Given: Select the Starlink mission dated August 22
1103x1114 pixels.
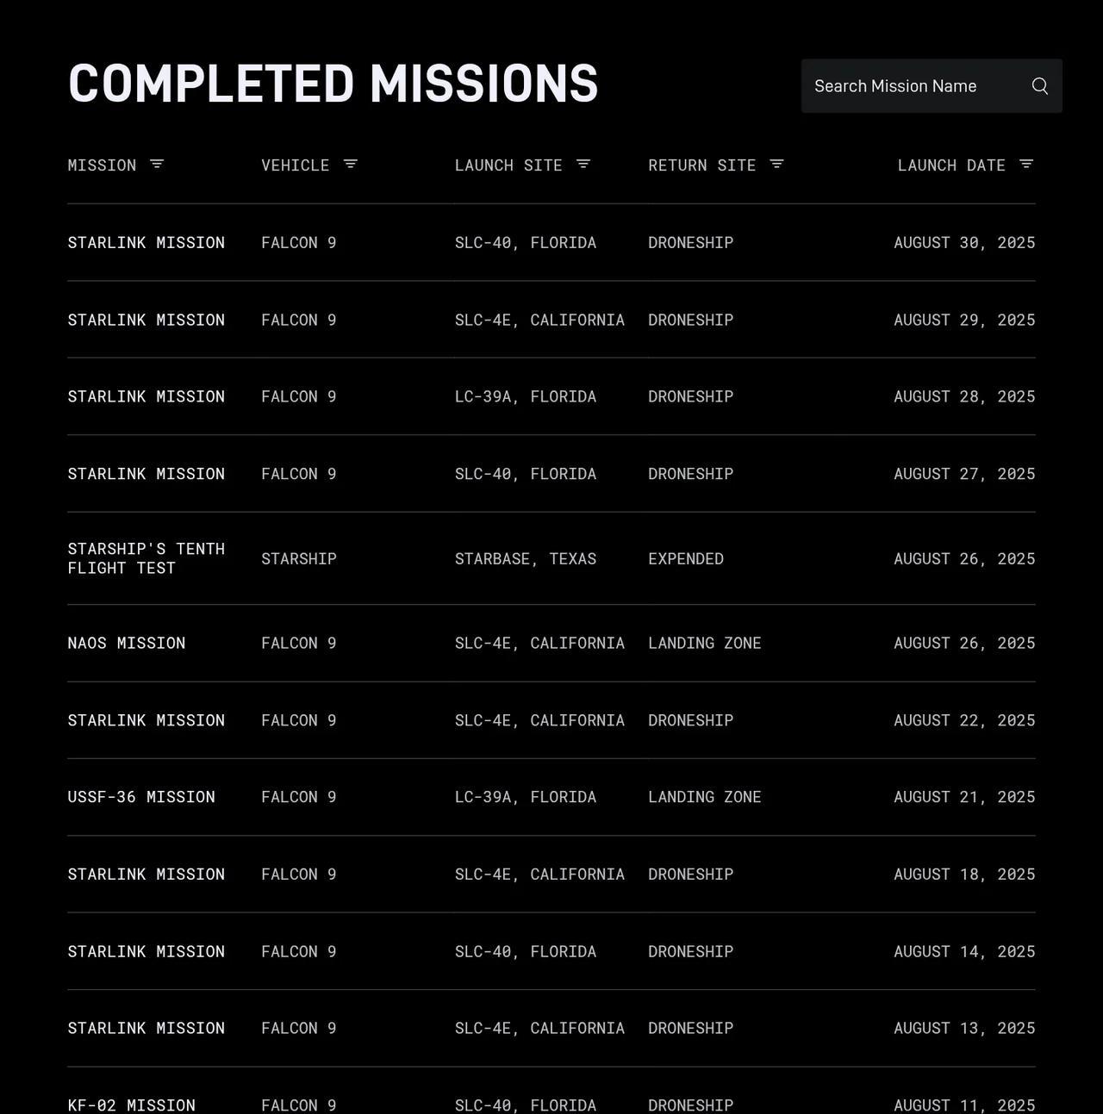Looking at the screenshot, I should tap(146, 720).
